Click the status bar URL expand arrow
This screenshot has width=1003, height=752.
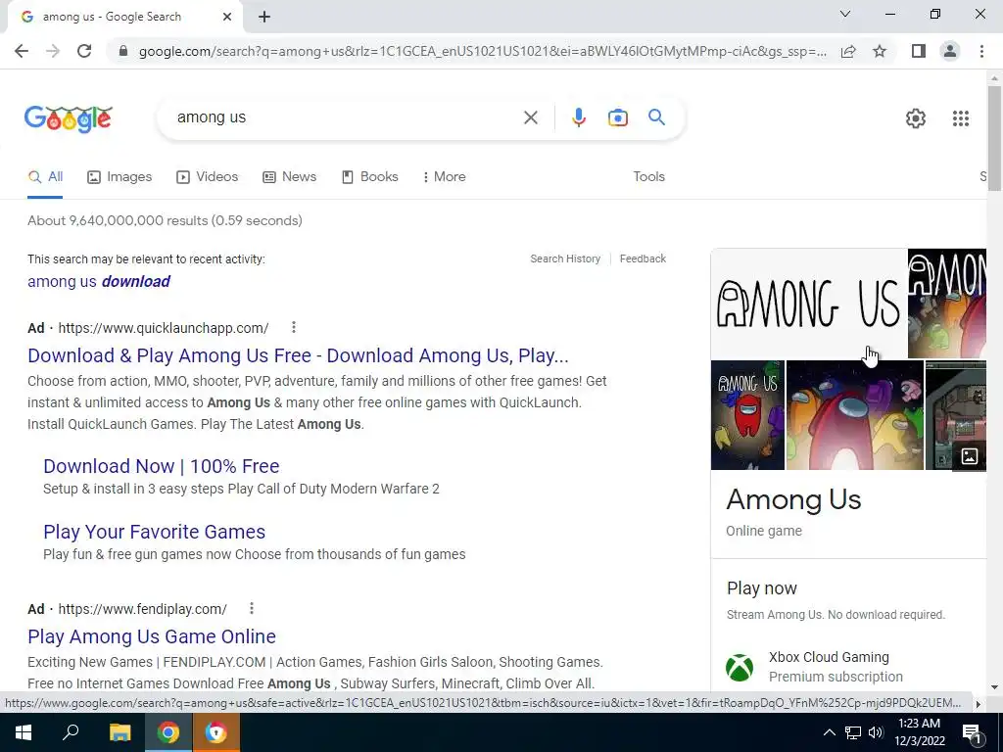coord(979,703)
